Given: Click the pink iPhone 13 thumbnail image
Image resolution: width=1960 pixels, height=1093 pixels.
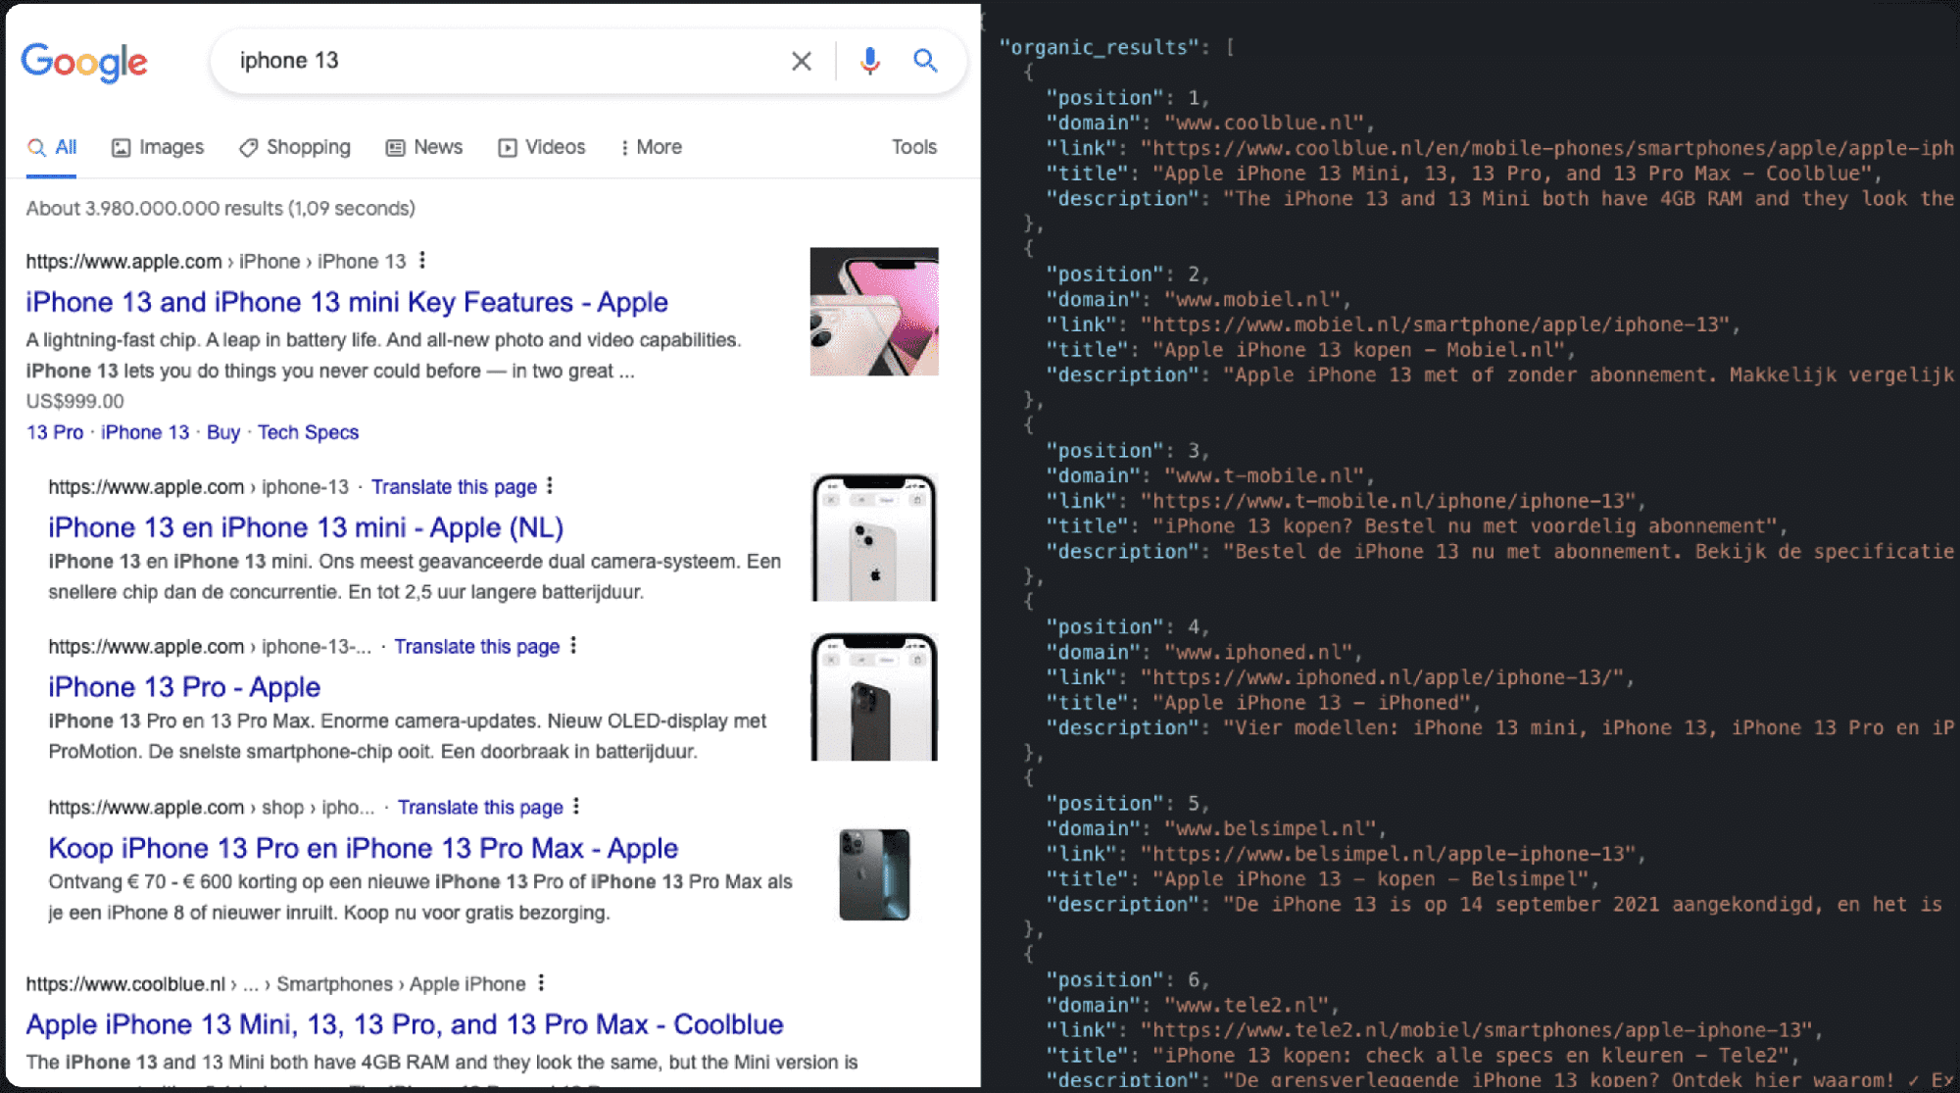Looking at the screenshot, I should [x=873, y=312].
